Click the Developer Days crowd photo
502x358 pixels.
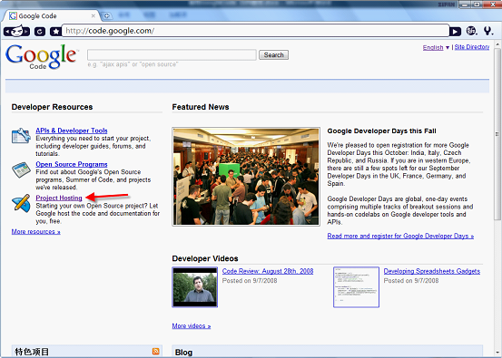coord(246,177)
